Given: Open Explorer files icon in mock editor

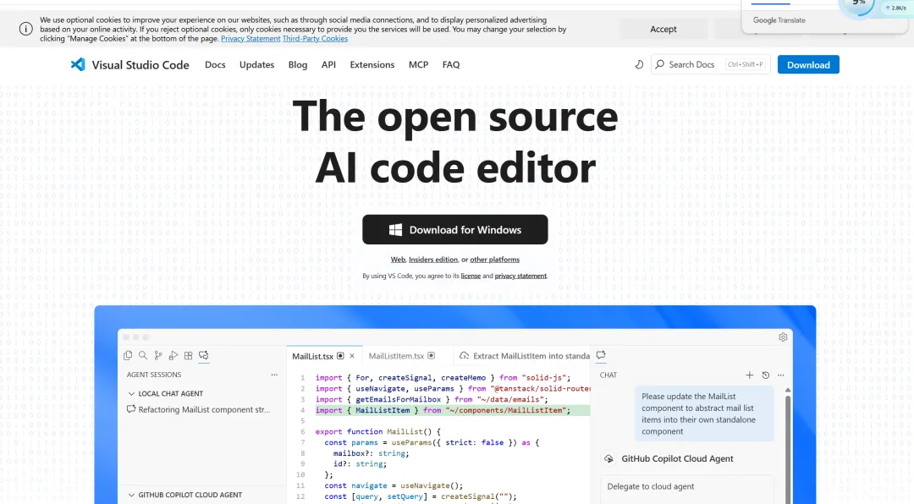Looking at the screenshot, I should 128,355.
